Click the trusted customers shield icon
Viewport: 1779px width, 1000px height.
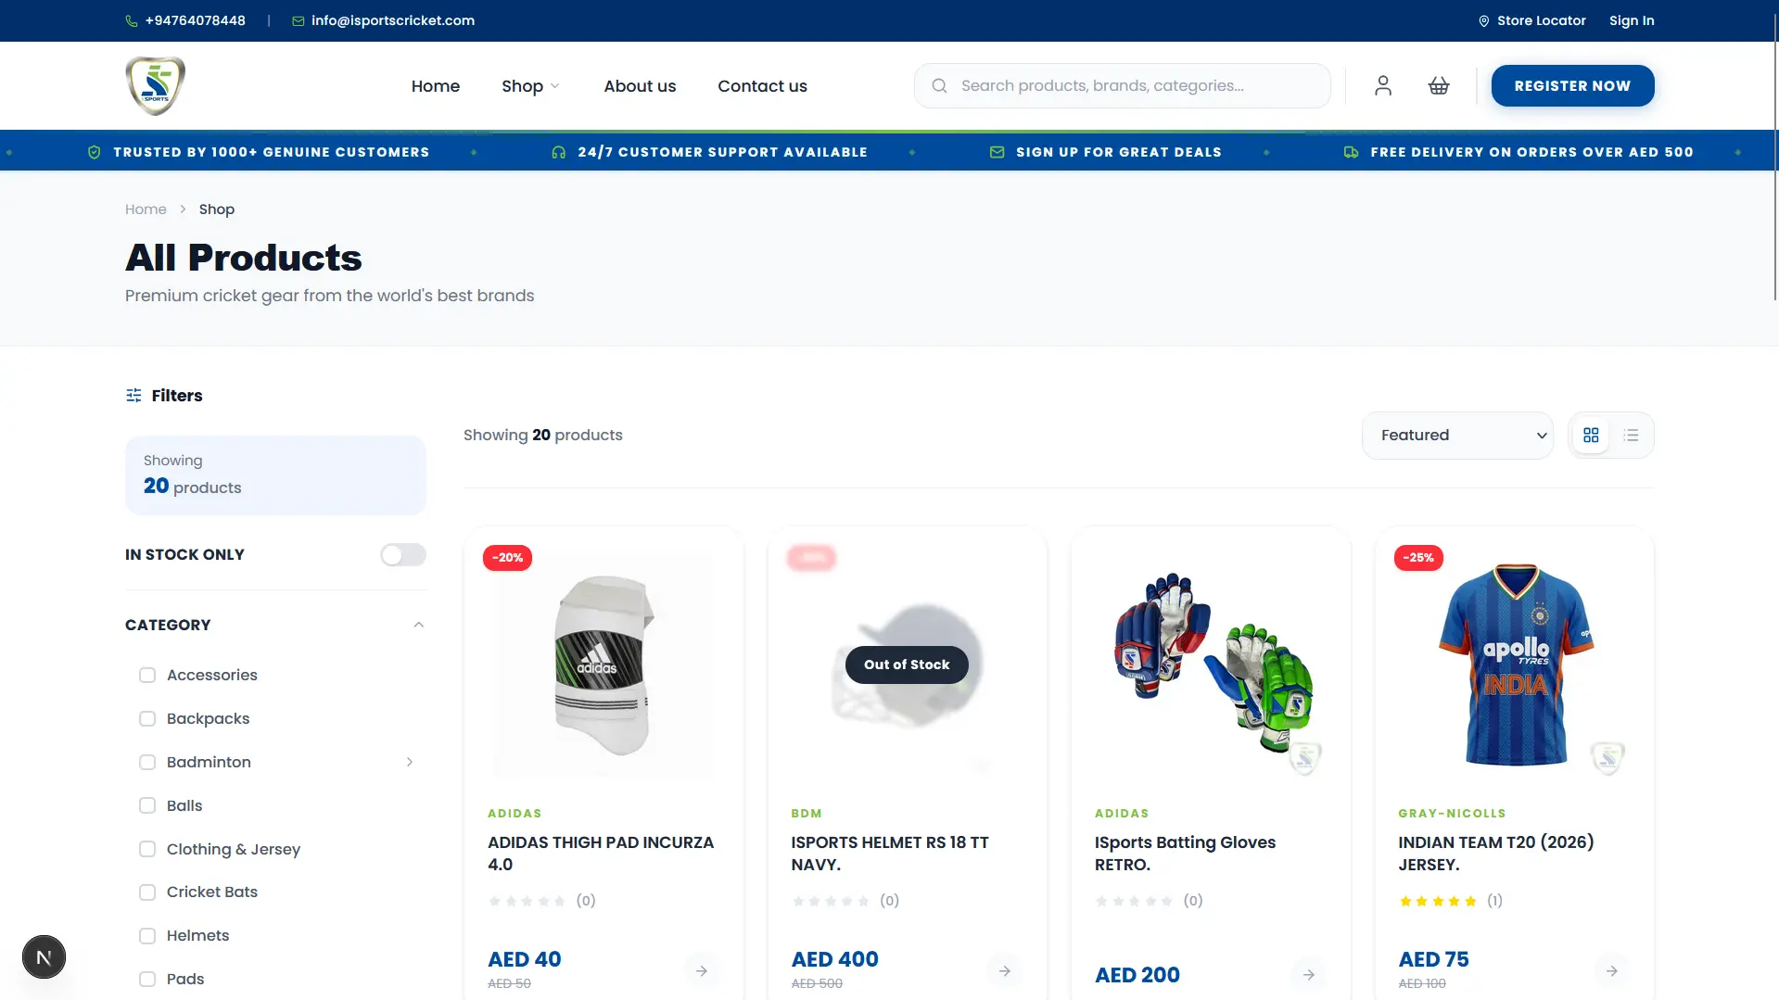tap(94, 152)
